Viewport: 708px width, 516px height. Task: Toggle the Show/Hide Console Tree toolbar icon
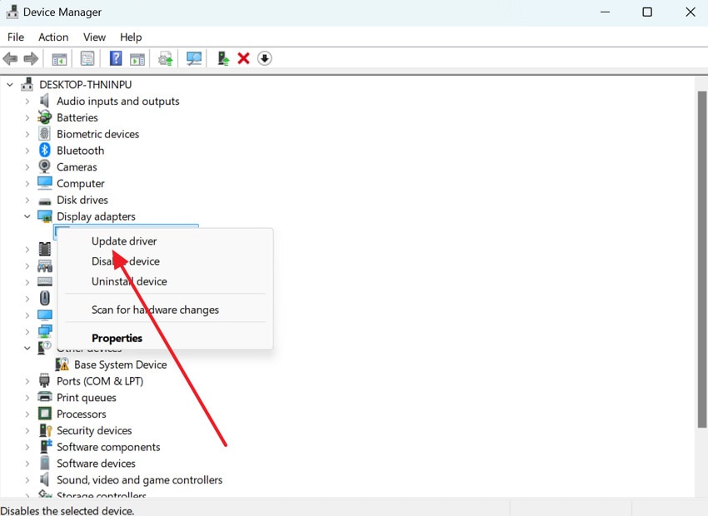pos(59,58)
